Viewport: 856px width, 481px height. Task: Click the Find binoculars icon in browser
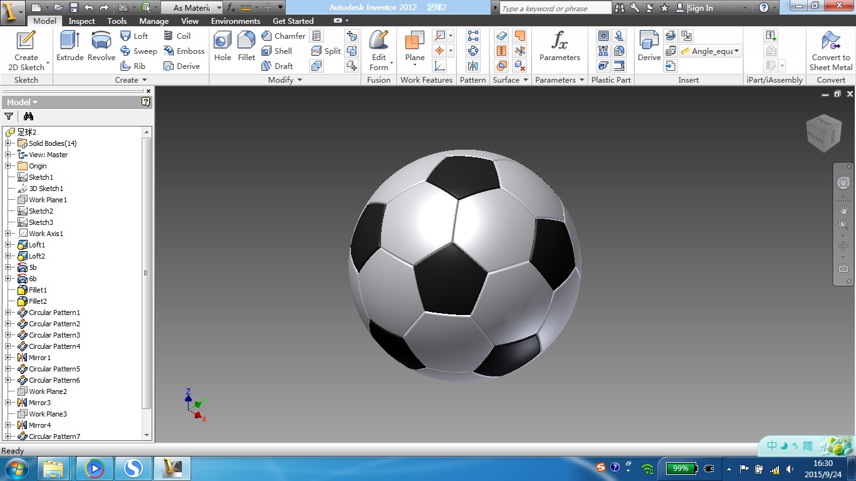point(28,116)
